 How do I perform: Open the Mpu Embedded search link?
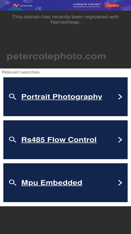coord(52,183)
